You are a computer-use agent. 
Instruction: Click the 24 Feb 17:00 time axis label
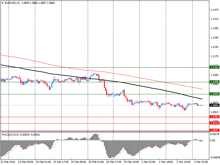coord(61,162)
